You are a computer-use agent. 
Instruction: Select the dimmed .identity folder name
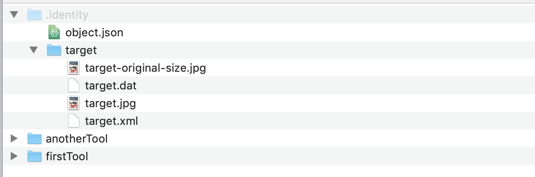tap(67, 15)
